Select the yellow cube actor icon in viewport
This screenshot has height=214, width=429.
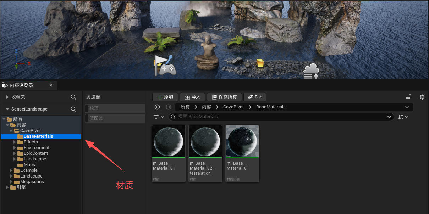[x=260, y=63]
